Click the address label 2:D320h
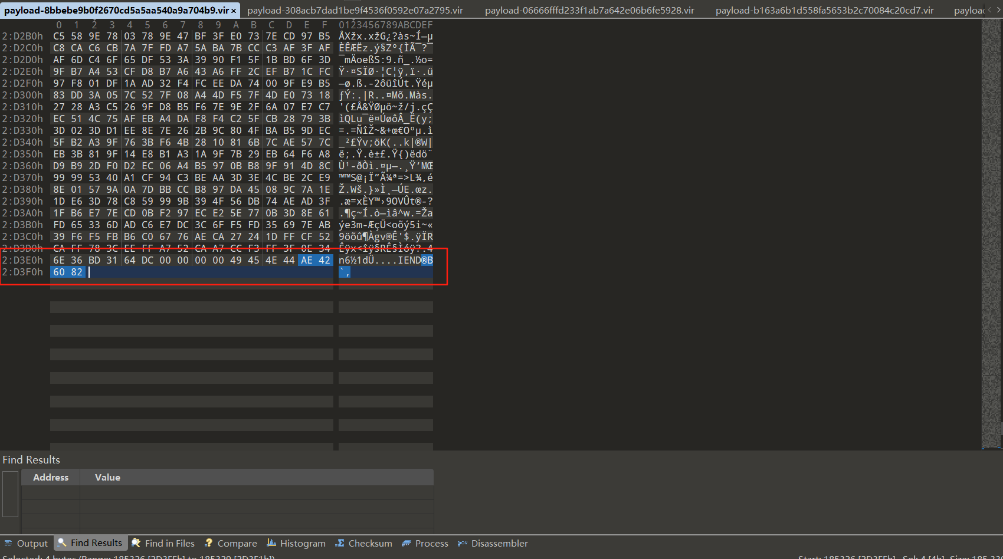Screen dimensions: 1003x559 click(x=22, y=119)
